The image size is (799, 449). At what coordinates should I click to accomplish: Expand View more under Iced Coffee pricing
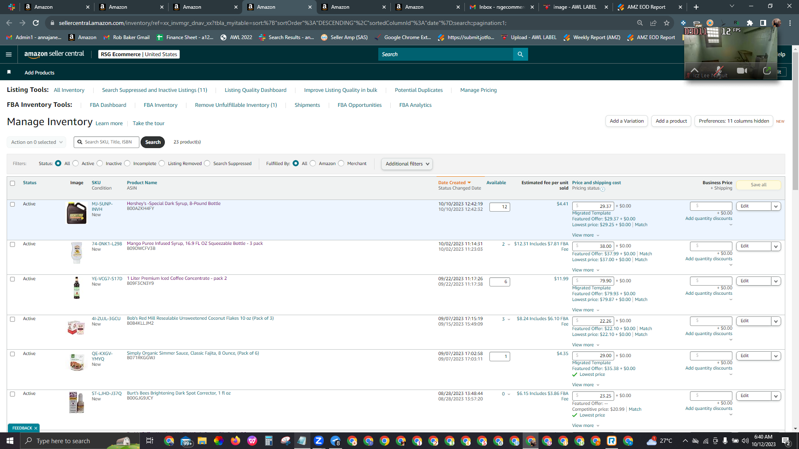pyautogui.click(x=586, y=310)
